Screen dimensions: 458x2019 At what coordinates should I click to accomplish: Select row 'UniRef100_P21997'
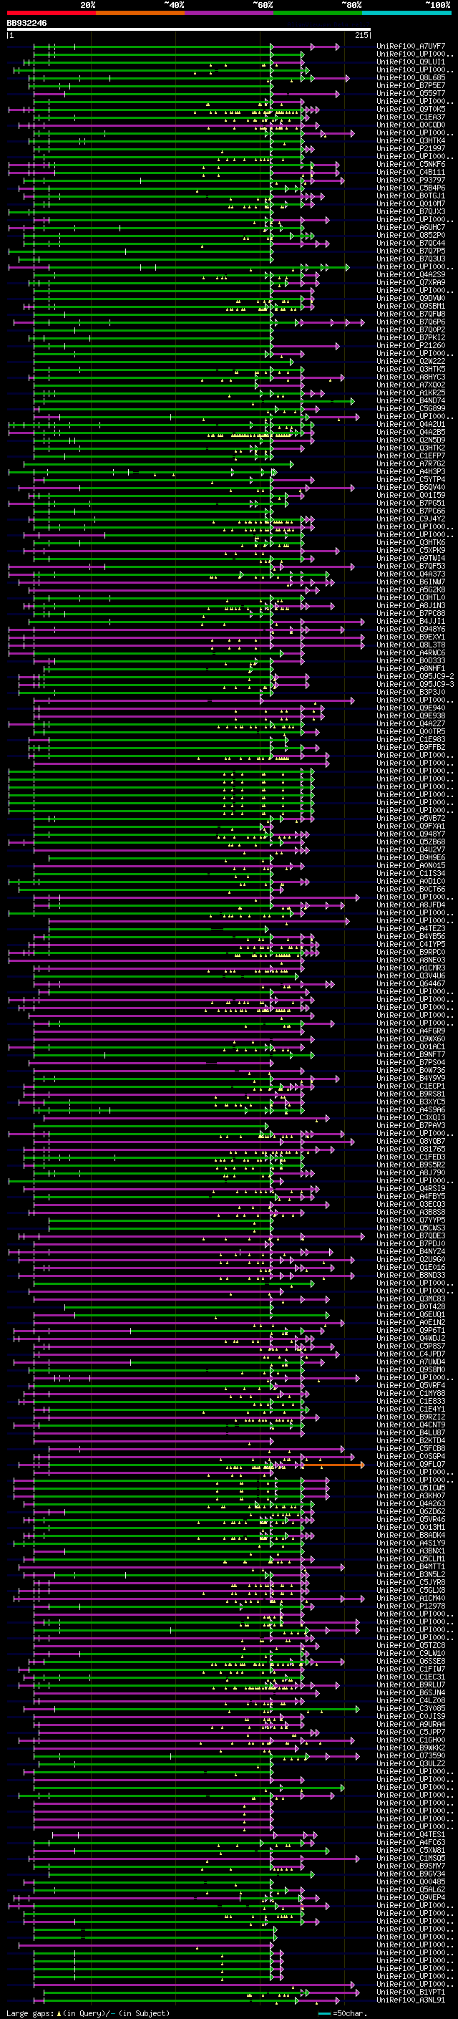click(x=411, y=148)
